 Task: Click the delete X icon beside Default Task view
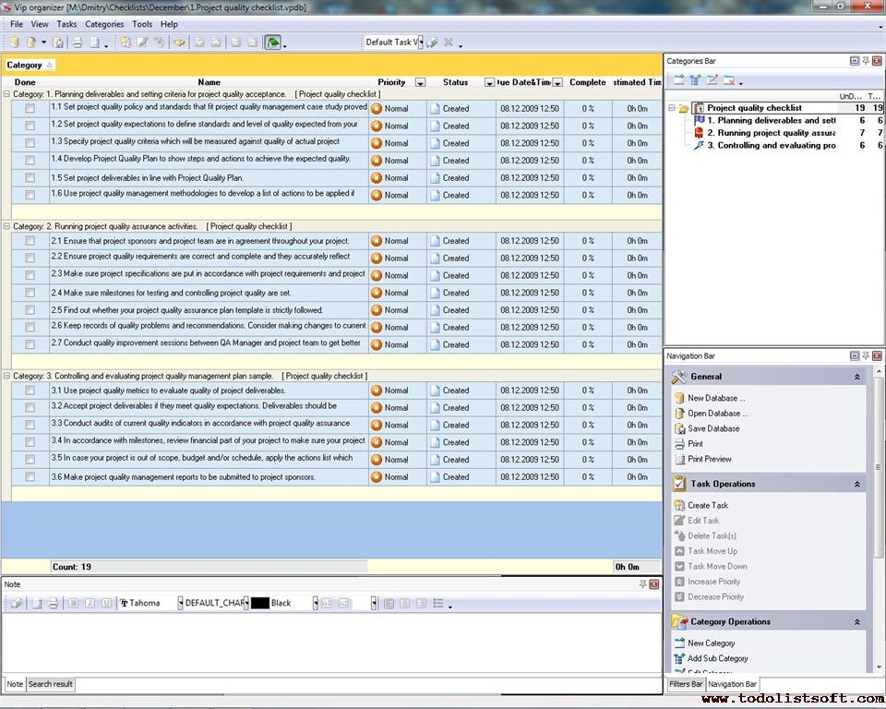[449, 42]
